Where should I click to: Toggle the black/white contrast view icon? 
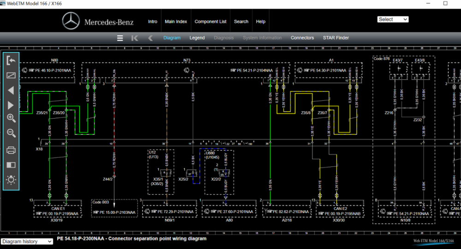[x=11, y=165]
